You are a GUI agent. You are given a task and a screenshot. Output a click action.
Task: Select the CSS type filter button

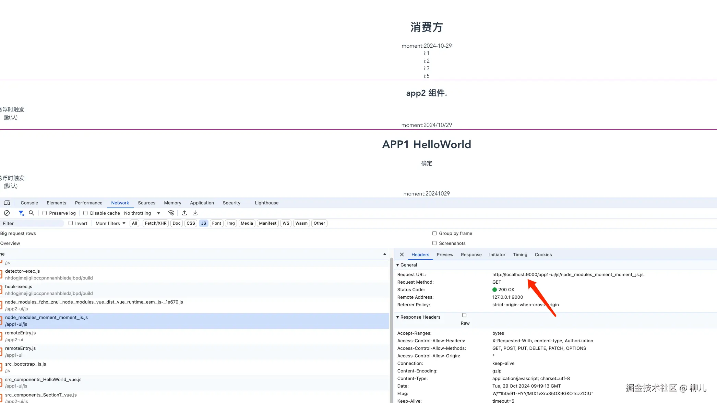point(191,223)
